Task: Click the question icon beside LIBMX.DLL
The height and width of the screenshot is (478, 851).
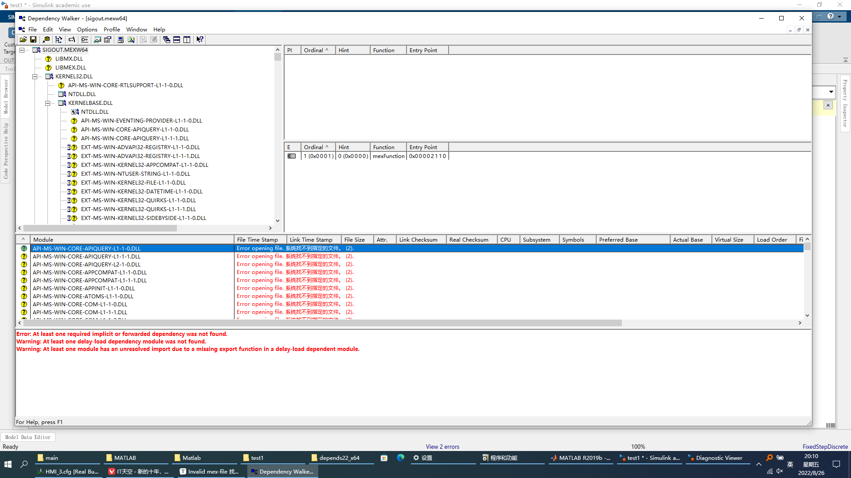Action: pyautogui.click(x=49, y=59)
